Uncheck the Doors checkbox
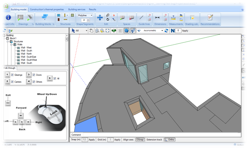The width and height of the screenshot is (248, 149). click(34, 75)
